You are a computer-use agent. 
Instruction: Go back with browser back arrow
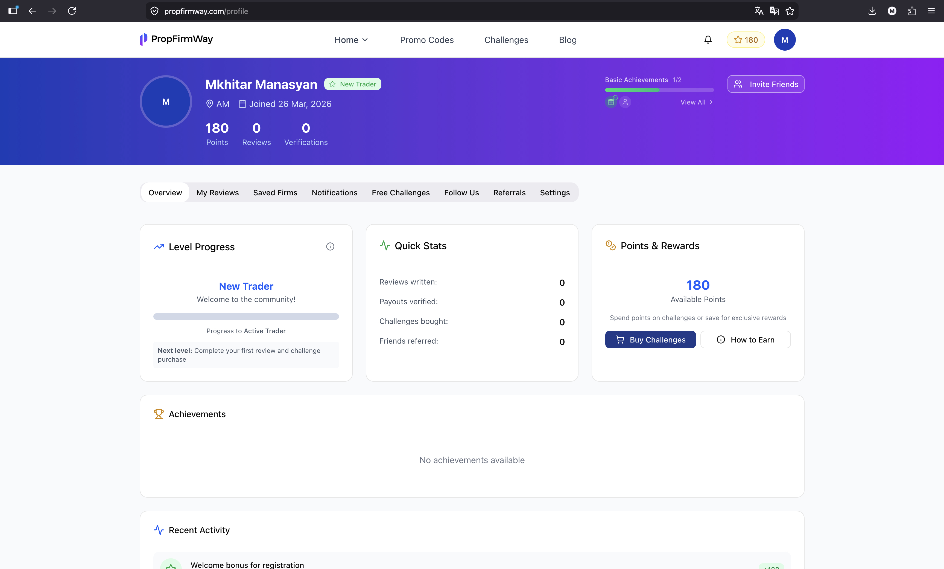(x=33, y=11)
